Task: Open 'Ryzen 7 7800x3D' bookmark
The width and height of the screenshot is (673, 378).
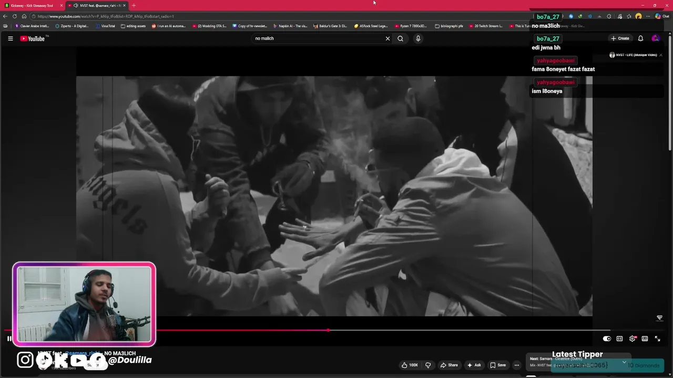Action: click(x=411, y=26)
